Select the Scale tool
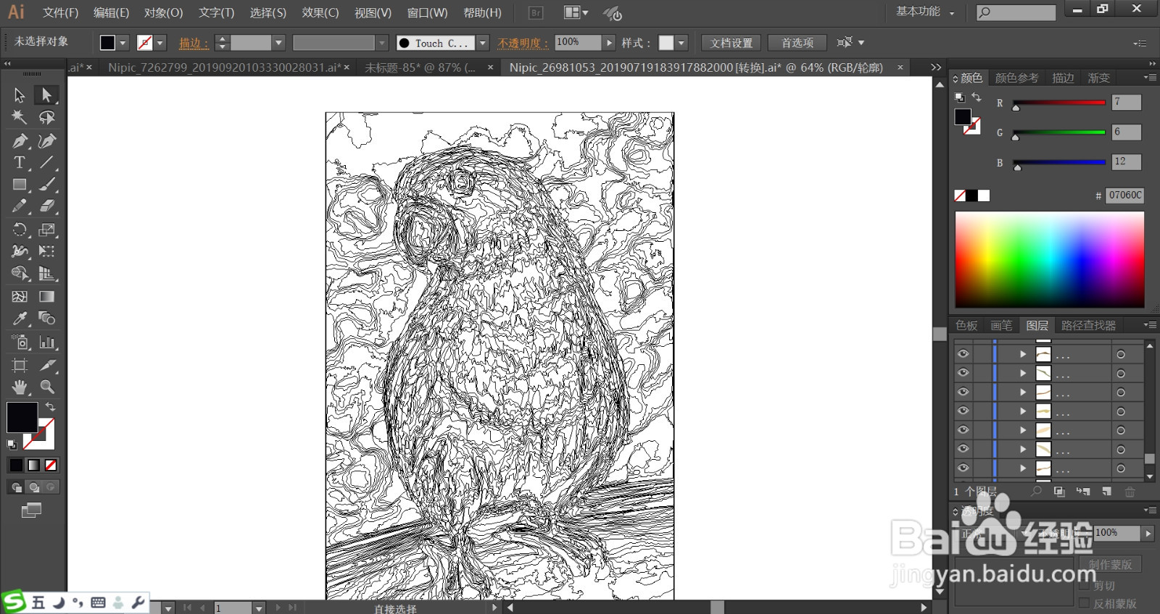The height and width of the screenshot is (614, 1160). tap(46, 230)
